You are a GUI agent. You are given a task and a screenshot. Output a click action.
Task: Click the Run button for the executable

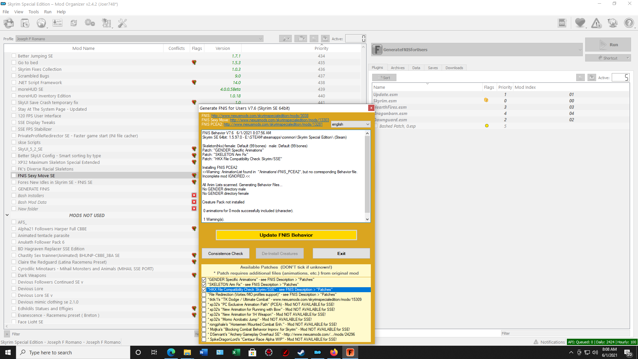608,45
